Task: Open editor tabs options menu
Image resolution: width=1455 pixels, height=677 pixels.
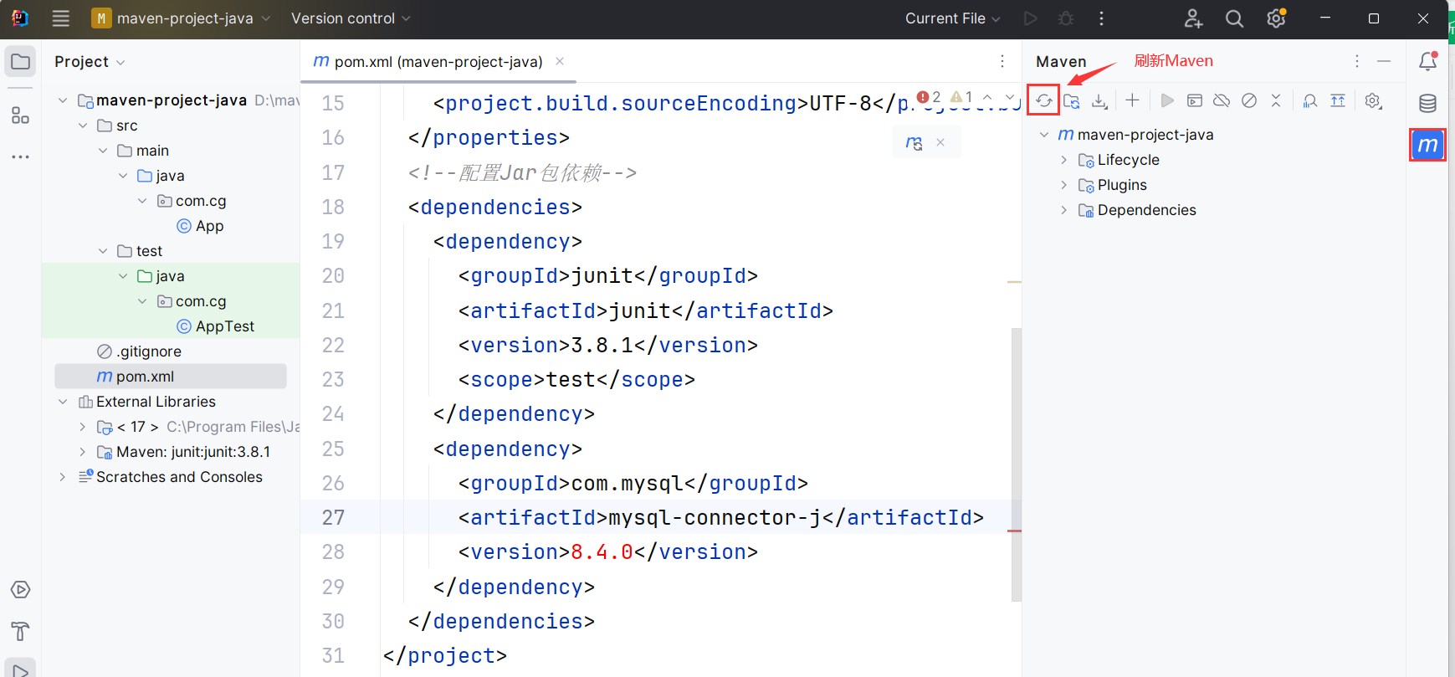Action: 1002,61
